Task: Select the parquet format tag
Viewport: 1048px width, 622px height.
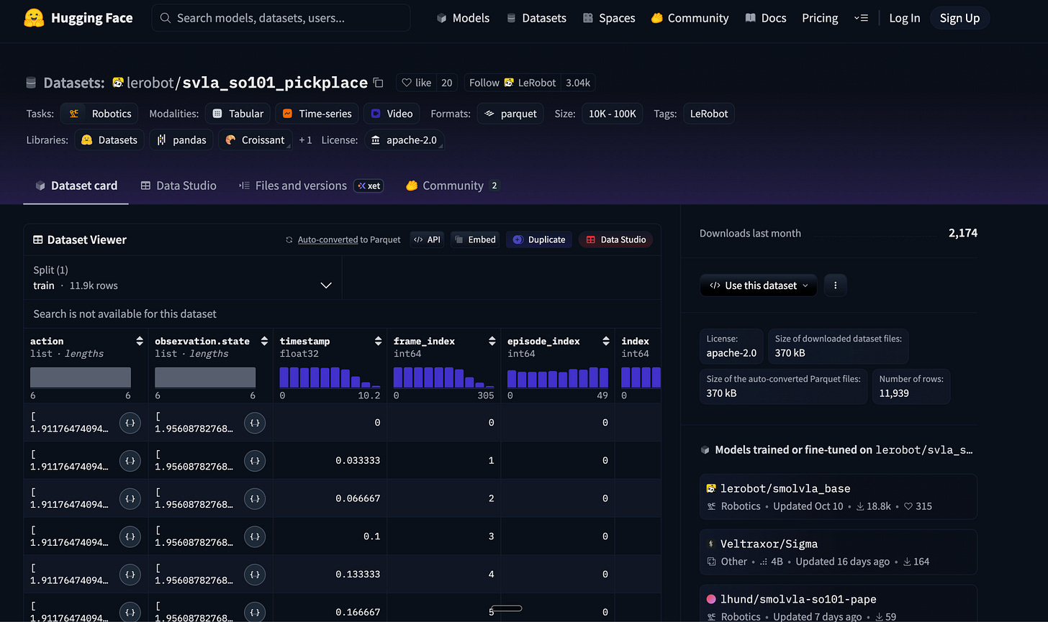Action: [x=511, y=114]
